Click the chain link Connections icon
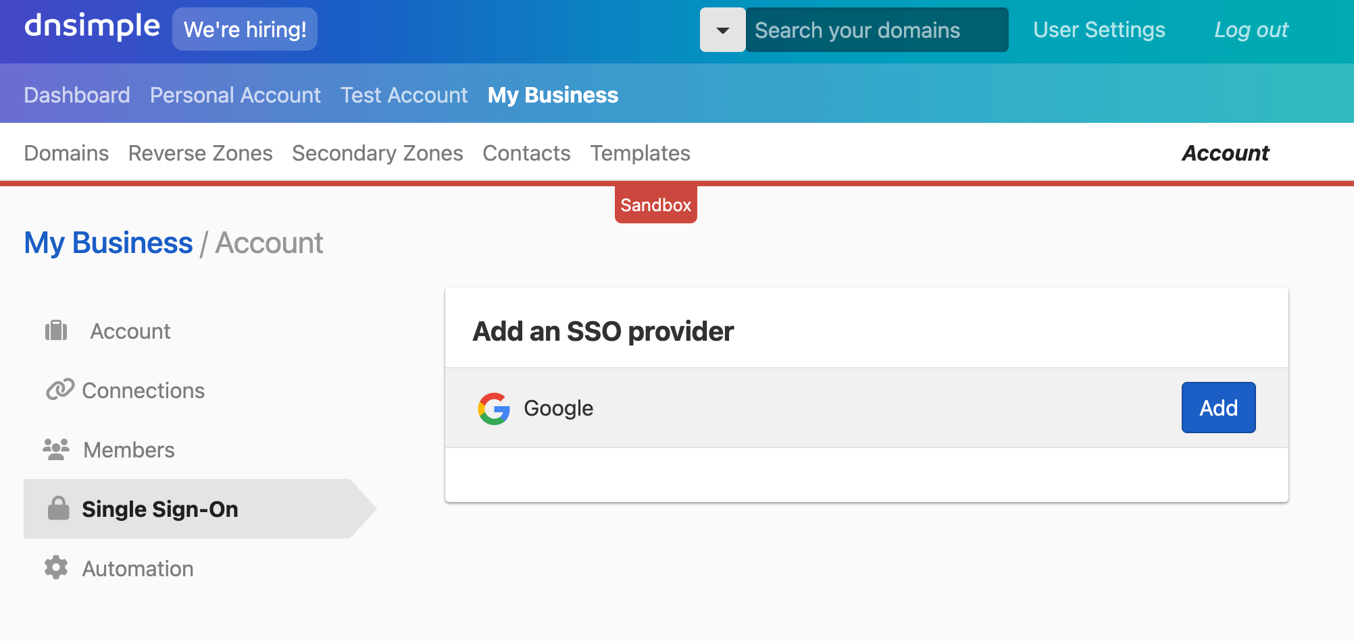1354x641 pixels. point(60,389)
